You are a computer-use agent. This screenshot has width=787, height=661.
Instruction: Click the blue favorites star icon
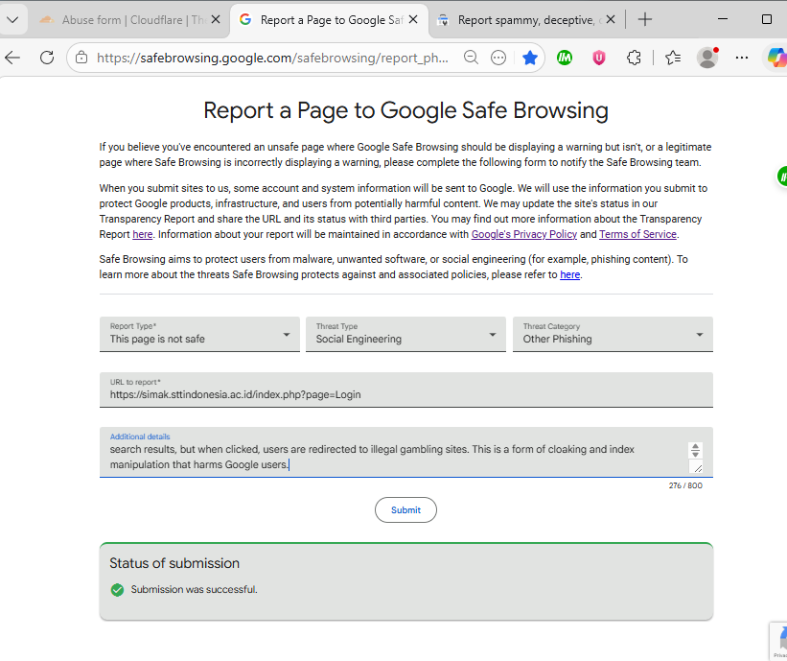(529, 58)
